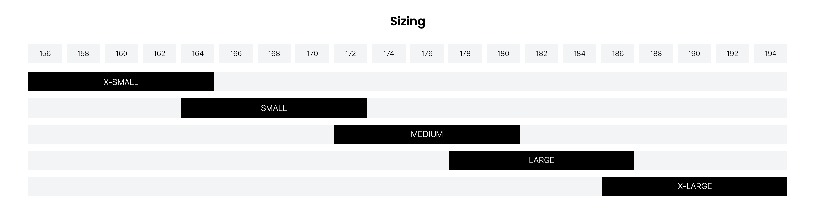Click the 180 height value
815x222 pixels.
pyautogui.click(x=503, y=53)
